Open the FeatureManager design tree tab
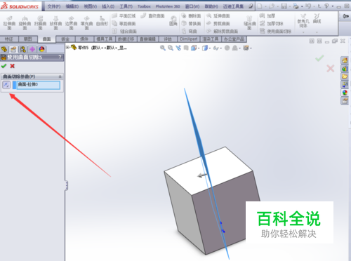Image resolution: width=351 pixels, height=261 pixels. click(4, 49)
